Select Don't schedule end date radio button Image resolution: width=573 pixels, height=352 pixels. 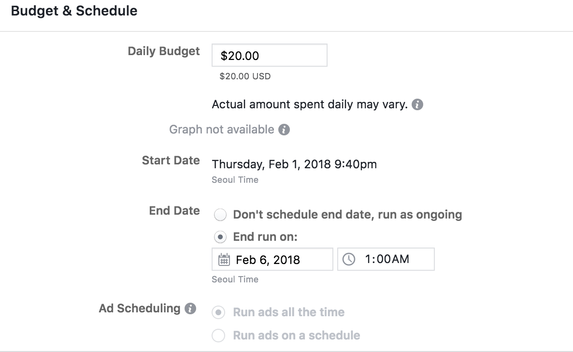(x=220, y=215)
